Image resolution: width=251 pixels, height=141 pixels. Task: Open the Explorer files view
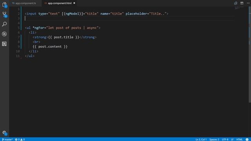pyautogui.click(x=4, y=4)
